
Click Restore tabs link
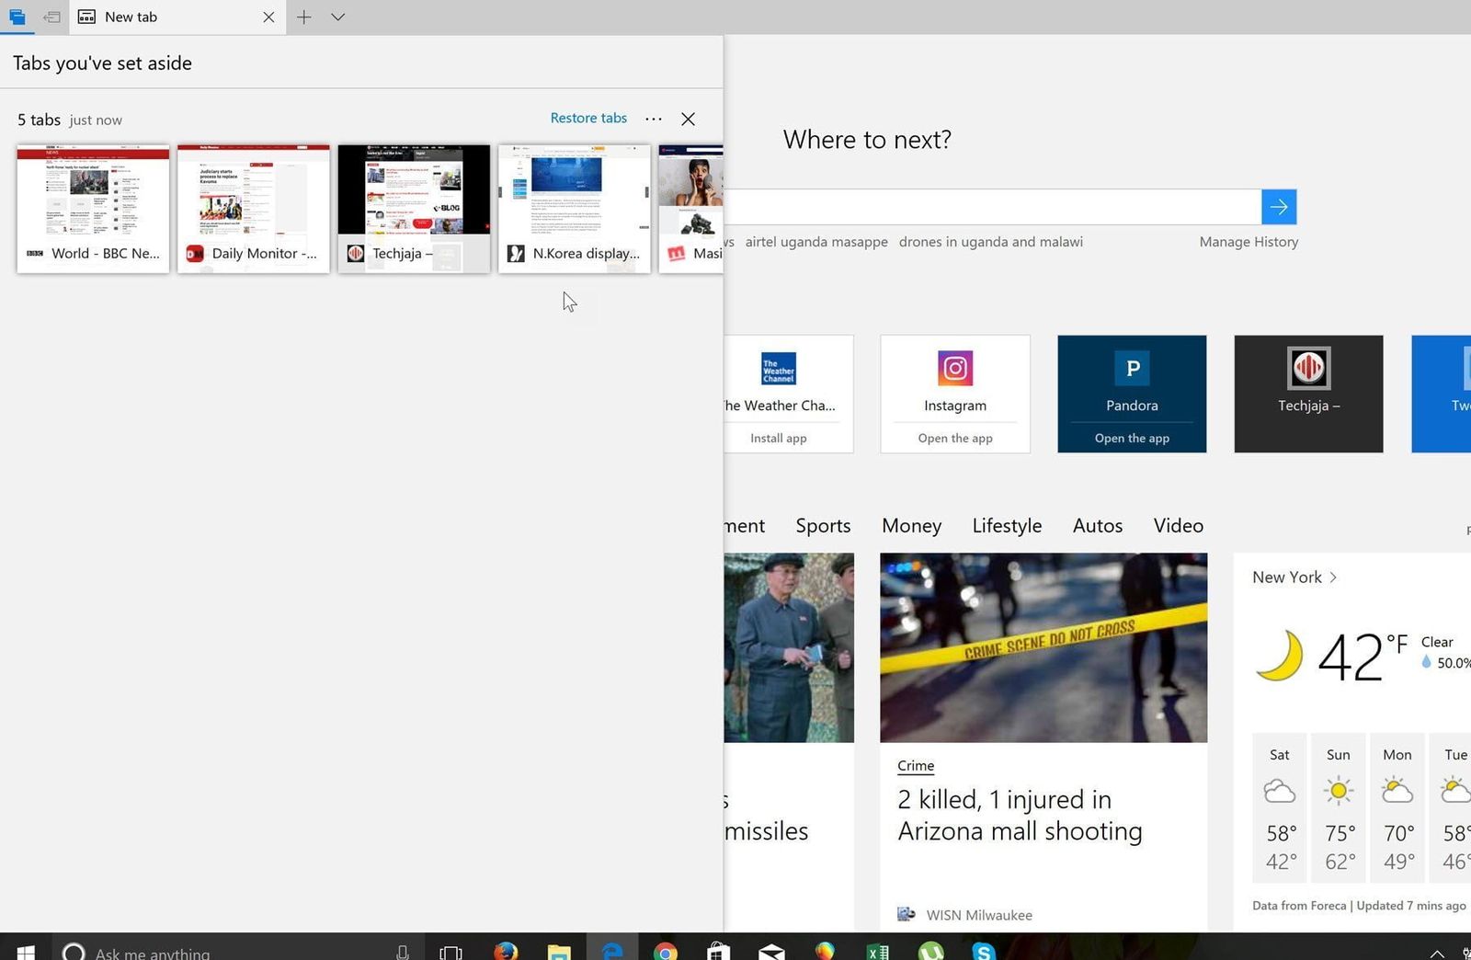(x=588, y=118)
